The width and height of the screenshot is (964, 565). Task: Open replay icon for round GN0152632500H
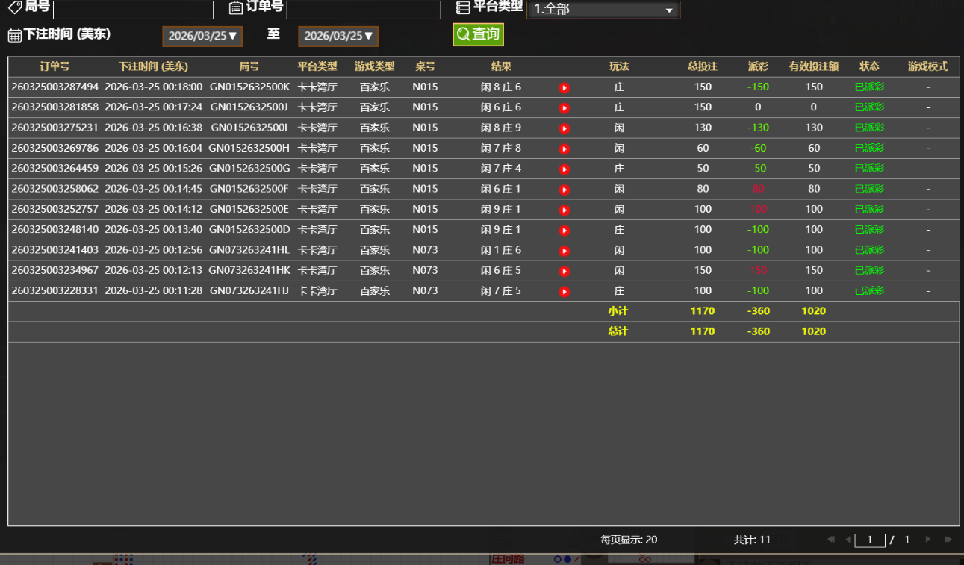565,149
